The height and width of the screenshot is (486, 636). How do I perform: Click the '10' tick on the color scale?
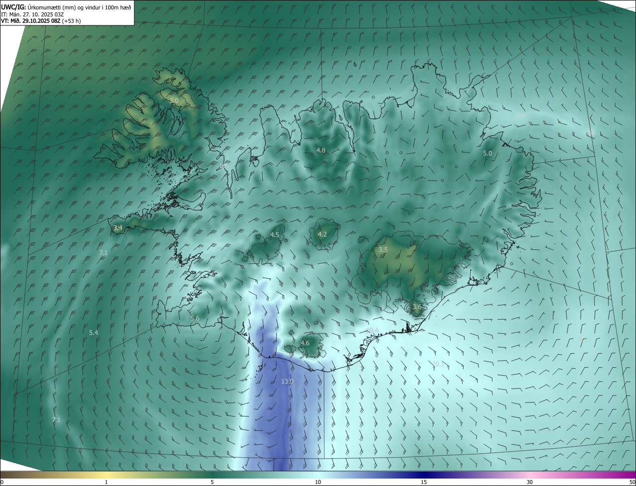(318, 482)
